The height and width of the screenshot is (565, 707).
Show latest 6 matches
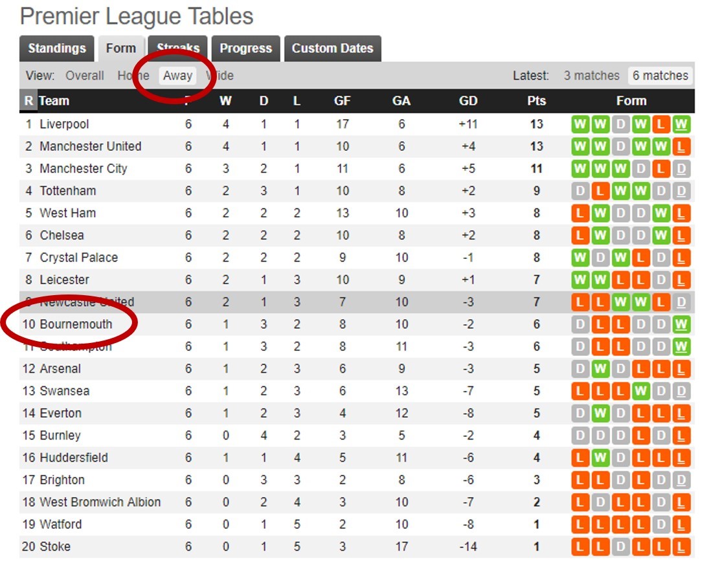(660, 76)
